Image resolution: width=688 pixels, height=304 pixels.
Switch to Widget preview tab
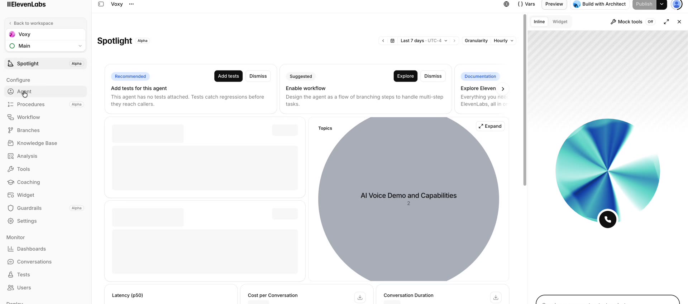click(x=560, y=22)
